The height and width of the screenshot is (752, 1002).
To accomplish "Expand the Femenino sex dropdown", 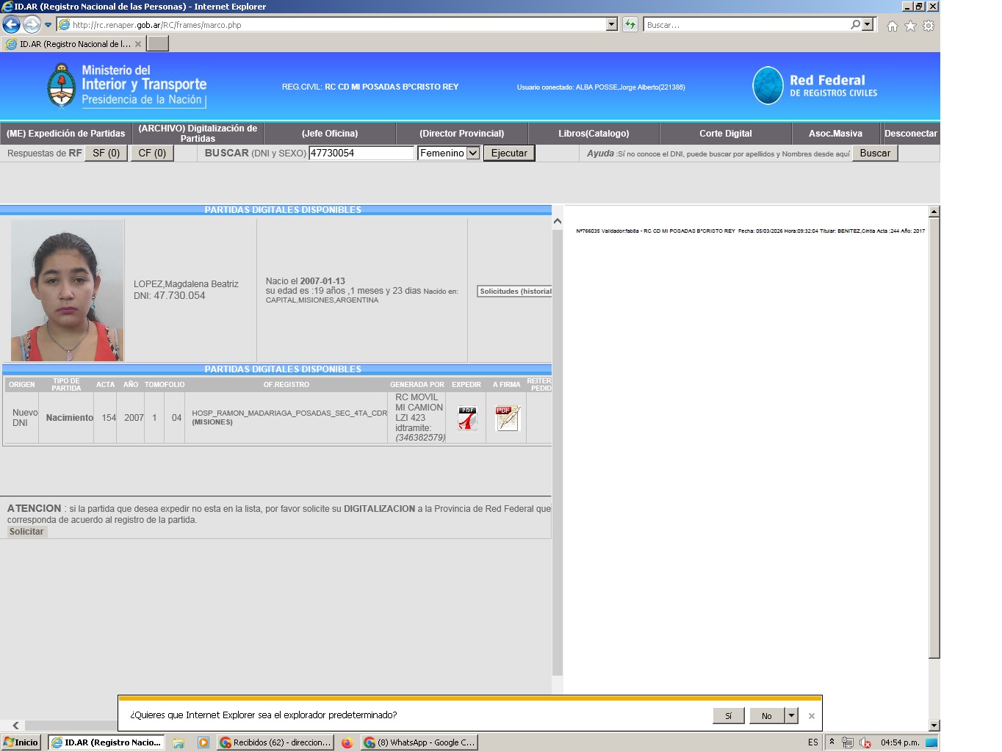I will pos(473,153).
